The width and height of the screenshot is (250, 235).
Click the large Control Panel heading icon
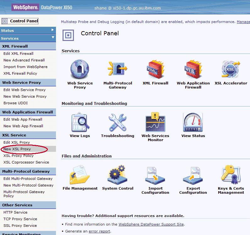[68, 35]
